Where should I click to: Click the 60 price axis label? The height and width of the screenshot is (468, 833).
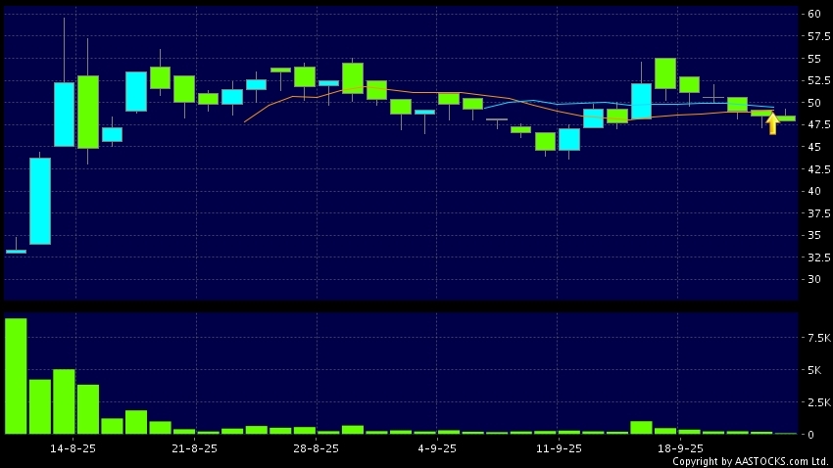[x=814, y=14]
